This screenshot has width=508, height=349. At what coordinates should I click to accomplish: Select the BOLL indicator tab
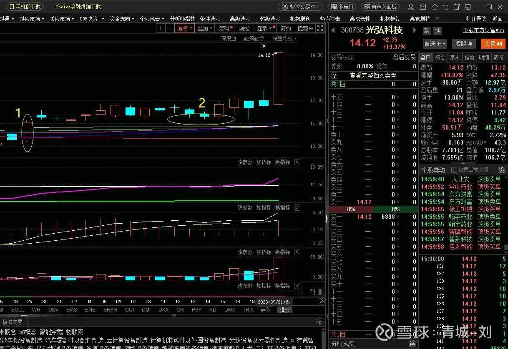pyautogui.click(x=18, y=310)
